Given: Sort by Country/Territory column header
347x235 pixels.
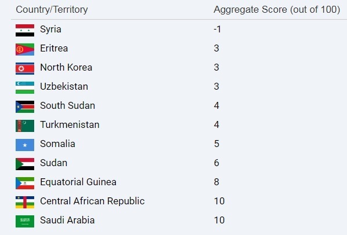Looking at the screenshot, I should point(52,9).
